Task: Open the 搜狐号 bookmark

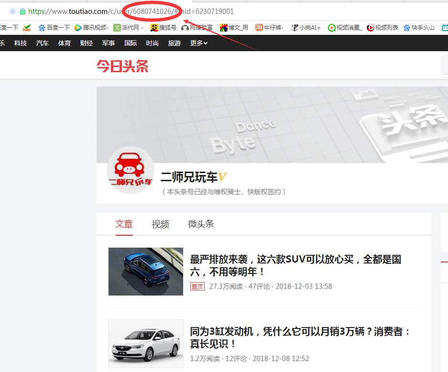Action: [x=164, y=28]
